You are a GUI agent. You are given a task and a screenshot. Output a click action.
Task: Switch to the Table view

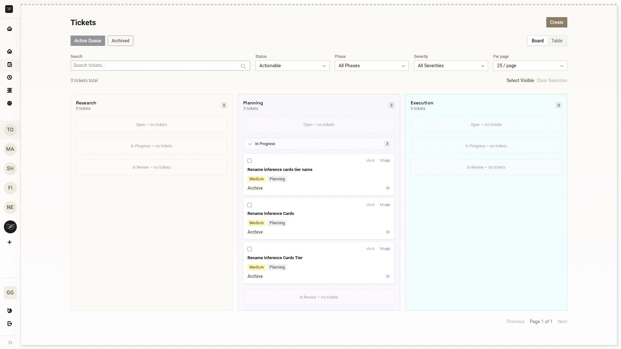[557, 41]
